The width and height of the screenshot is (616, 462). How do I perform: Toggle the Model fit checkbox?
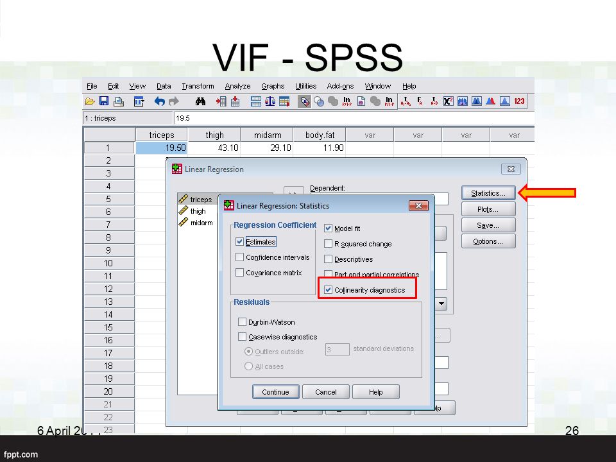328,228
